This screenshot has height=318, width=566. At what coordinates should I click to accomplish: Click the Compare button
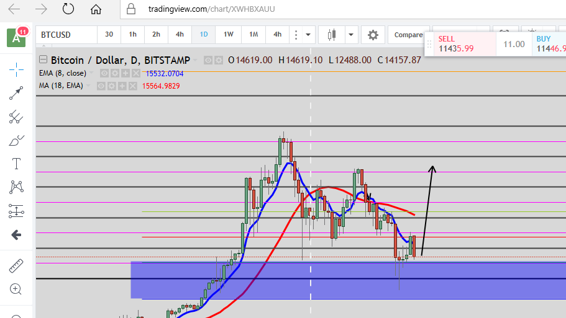pos(409,35)
